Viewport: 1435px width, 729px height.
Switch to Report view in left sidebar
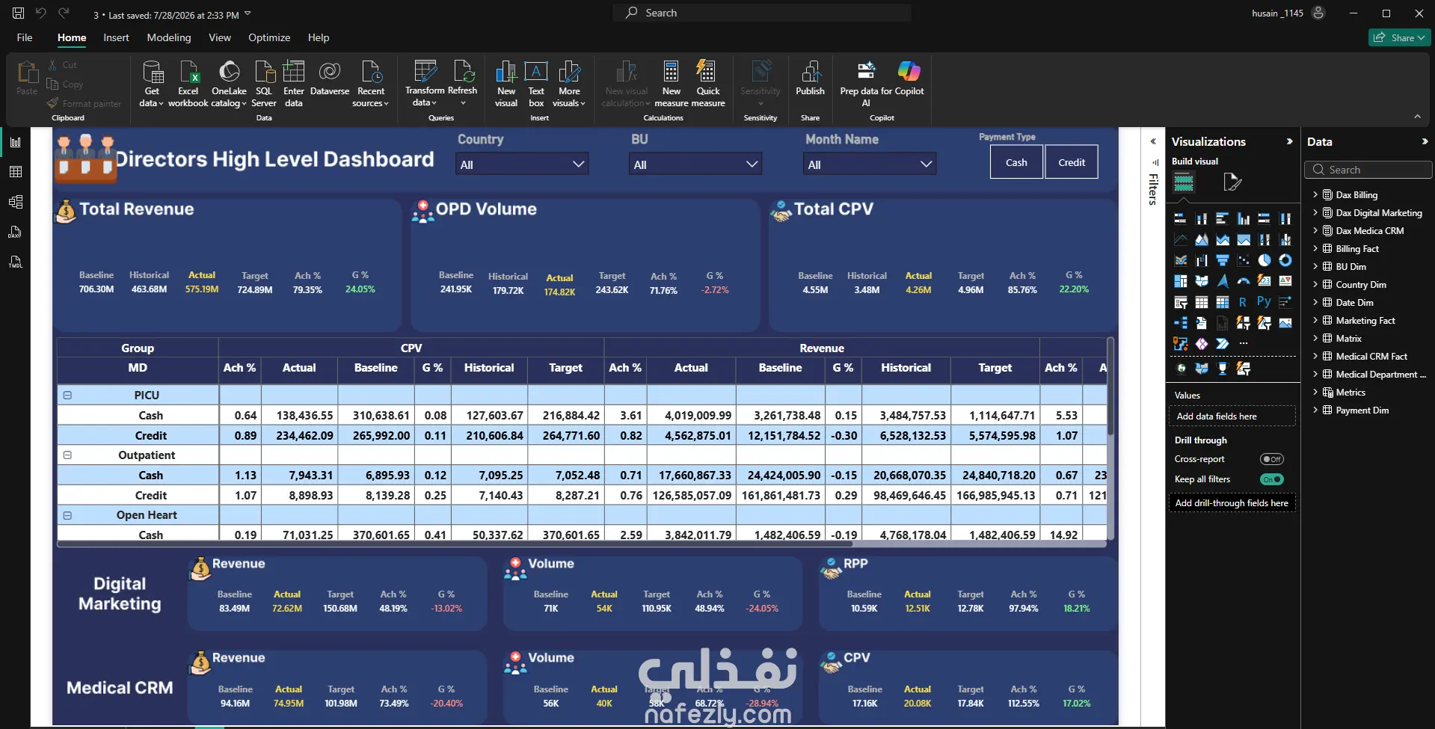point(16,142)
